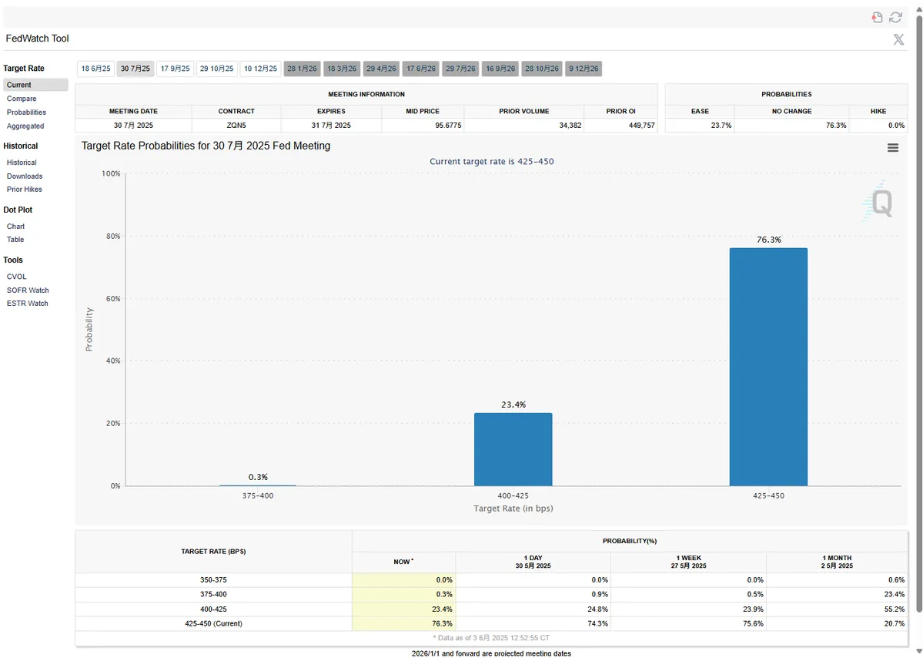Screen dimensions: 923x658
Task: Select the 28 1月26 meeting tab
Action: click(302, 69)
